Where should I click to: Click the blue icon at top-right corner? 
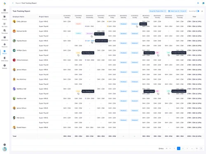pos(203,3)
